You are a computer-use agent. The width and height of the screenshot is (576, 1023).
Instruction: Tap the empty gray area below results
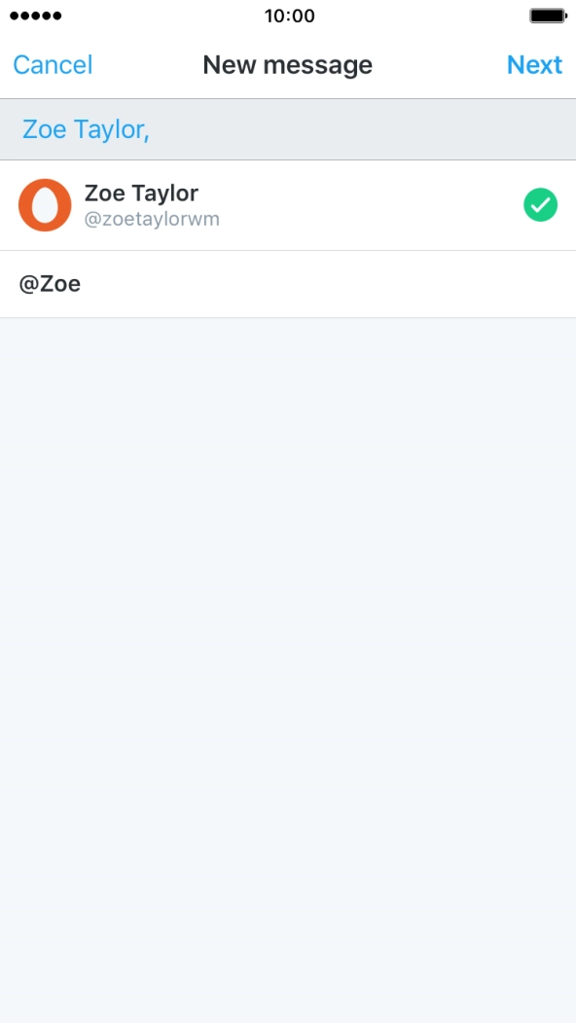[288, 670]
